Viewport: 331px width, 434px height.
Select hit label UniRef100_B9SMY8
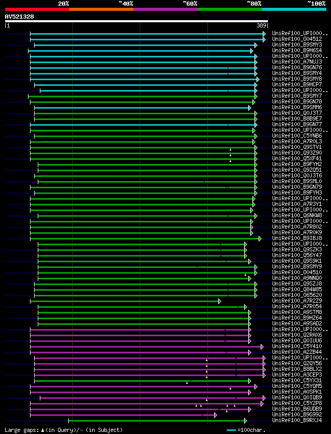click(x=297, y=79)
